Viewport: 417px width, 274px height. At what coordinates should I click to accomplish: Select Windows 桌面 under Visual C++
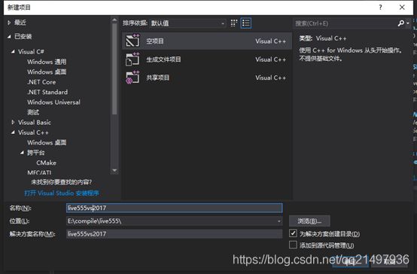point(47,142)
